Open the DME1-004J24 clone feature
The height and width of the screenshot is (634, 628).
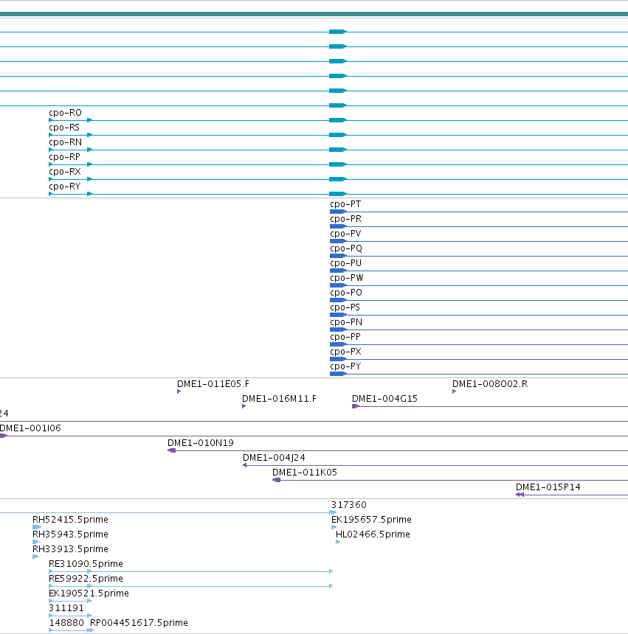tap(274, 458)
